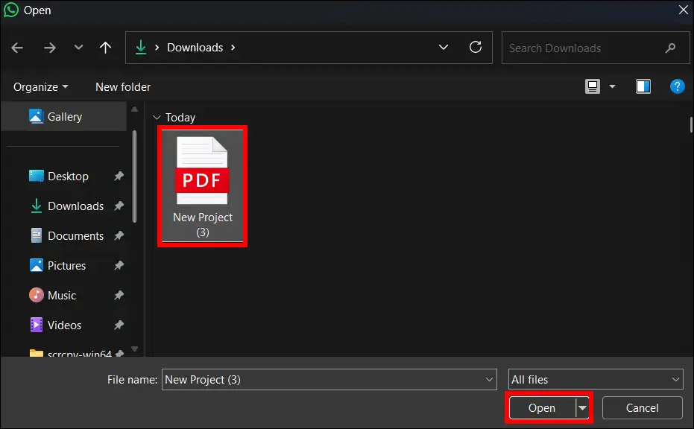
Task: Open the All files type dropdown
Action: pyautogui.click(x=595, y=379)
